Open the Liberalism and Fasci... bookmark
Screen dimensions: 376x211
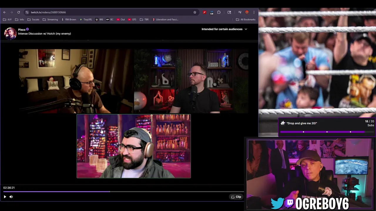165,20
